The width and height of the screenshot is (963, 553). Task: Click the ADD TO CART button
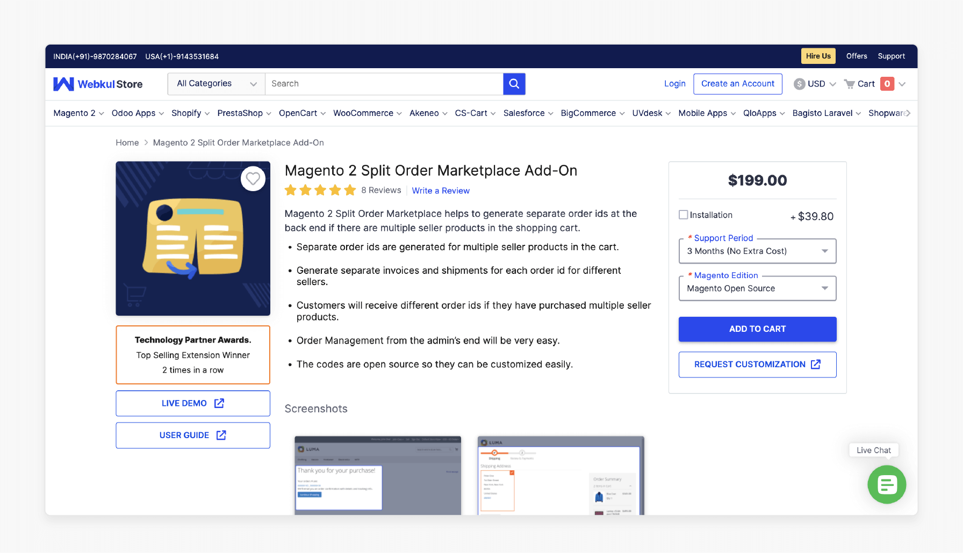[757, 329]
